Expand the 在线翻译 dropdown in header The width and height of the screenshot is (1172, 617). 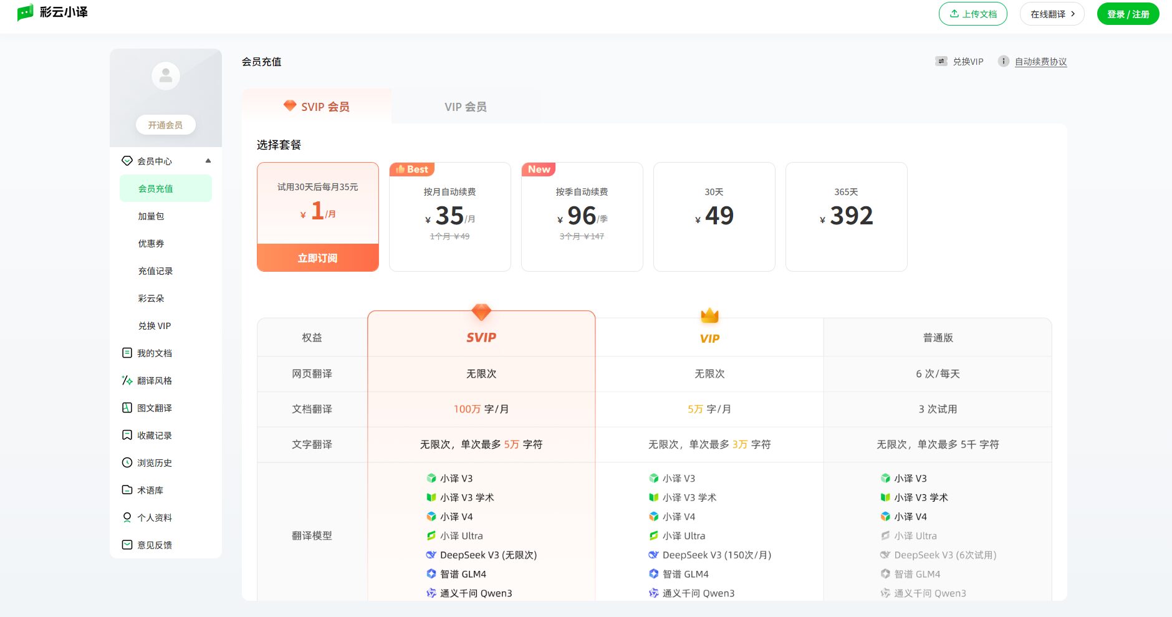pyautogui.click(x=1052, y=13)
